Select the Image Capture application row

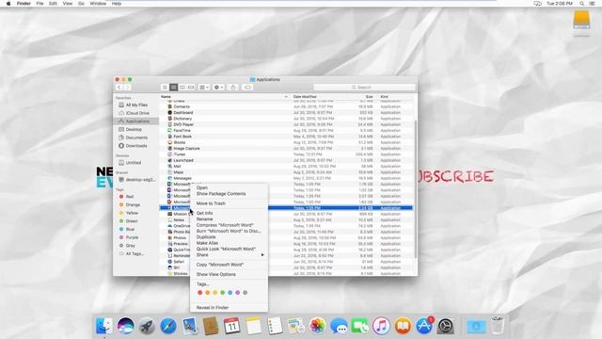286,149
